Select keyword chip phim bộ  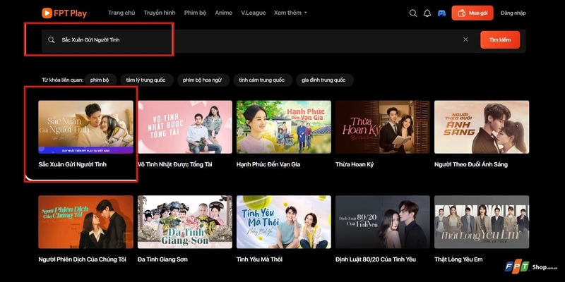[100, 80]
